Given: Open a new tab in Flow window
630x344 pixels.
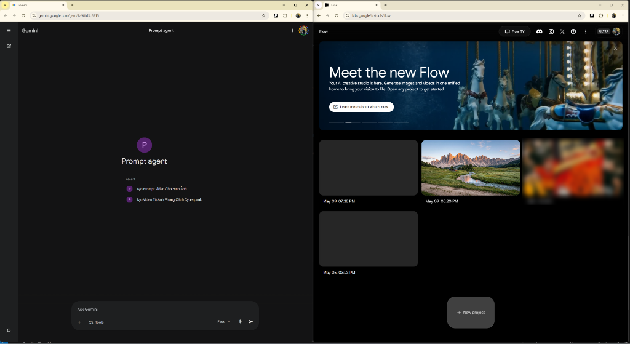Looking at the screenshot, I should [385, 5].
